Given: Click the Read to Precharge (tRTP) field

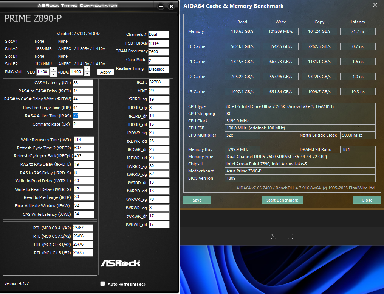Looking at the screenshot, I should [x=84, y=197].
